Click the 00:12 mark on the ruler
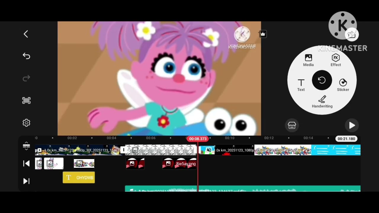The image size is (379, 213). [x=269, y=138]
